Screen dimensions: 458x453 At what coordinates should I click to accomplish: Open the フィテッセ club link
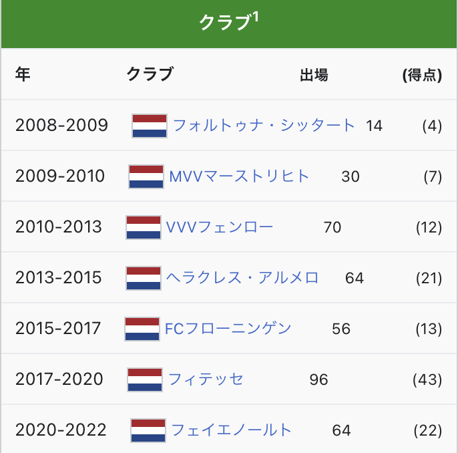pos(206,379)
